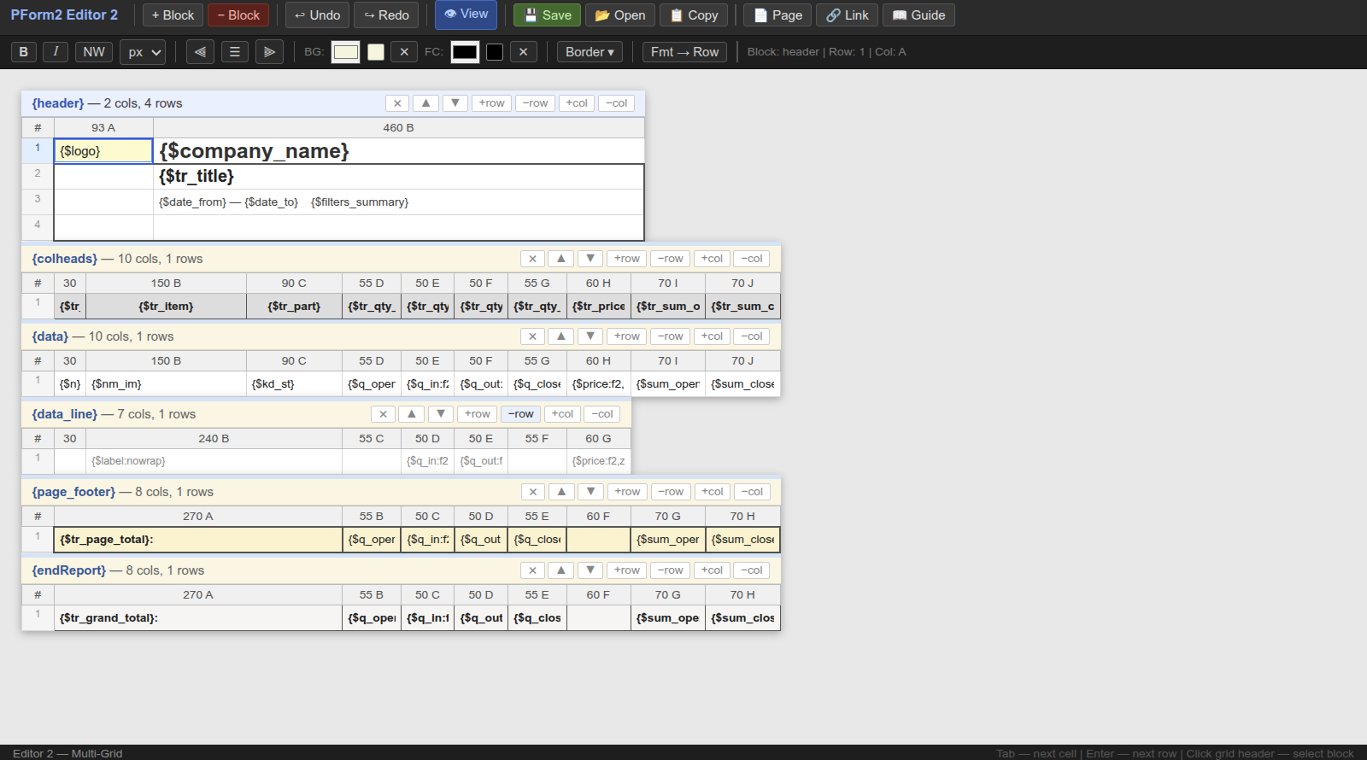Move data block down
This screenshot has height=760, width=1367.
coord(590,336)
